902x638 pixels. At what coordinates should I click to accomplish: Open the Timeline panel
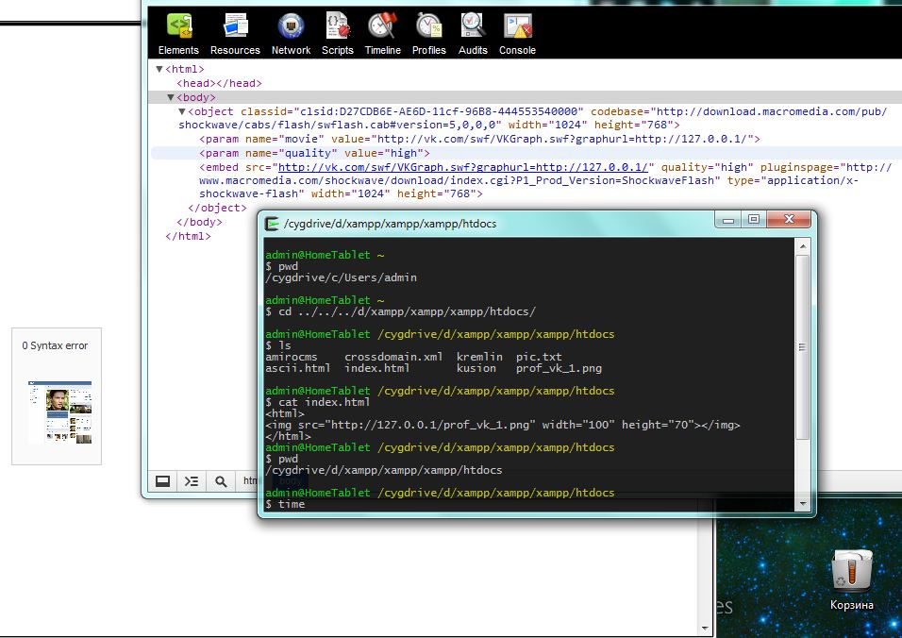pyautogui.click(x=382, y=32)
